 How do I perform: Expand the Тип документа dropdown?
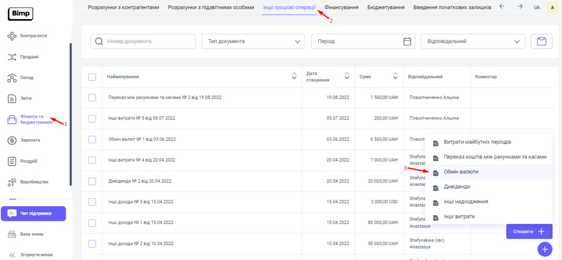tap(253, 41)
